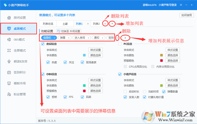Click PC信息 gold font color swatch

pyautogui.click(x=162, y=55)
